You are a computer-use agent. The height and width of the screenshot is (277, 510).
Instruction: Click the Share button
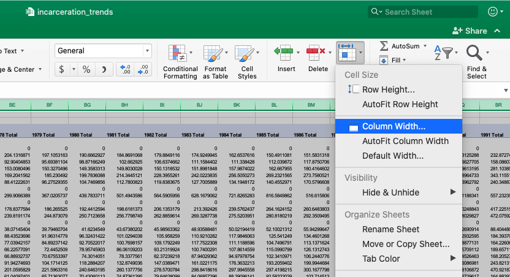pyautogui.click(x=470, y=31)
